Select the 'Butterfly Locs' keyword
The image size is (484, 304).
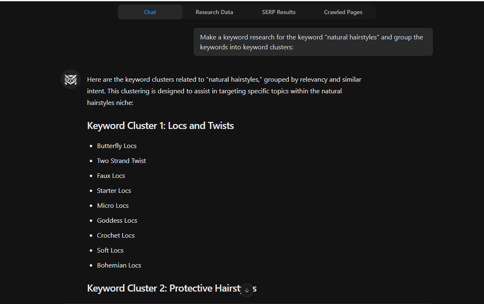coord(117,146)
